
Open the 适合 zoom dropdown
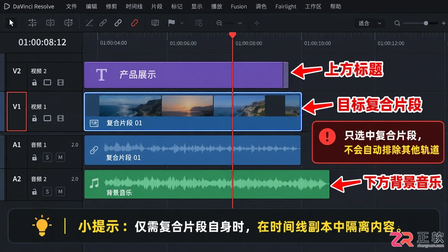pyautogui.click(x=370, y=23)
